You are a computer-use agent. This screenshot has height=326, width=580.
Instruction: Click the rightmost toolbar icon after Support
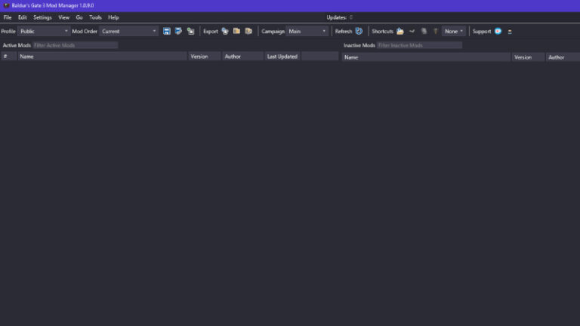[x=510, y=31]
